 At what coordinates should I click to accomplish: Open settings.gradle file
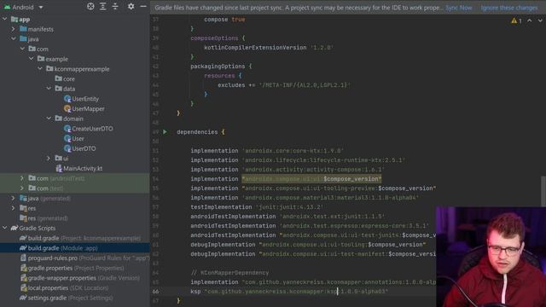67,298
